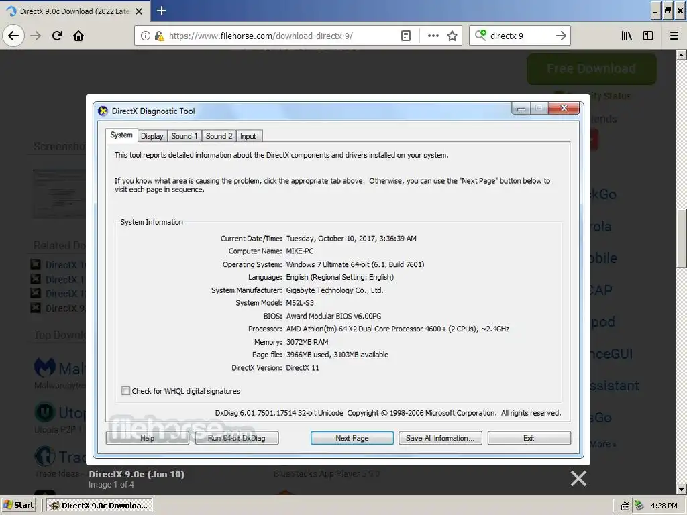Viewport: 687px width, 515px height.
Task: Click the padlock warning icon in address bar
Action: [159, 36]
